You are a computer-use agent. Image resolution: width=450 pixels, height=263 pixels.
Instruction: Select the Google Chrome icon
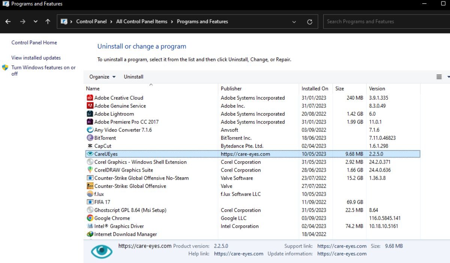coord(90,218)
